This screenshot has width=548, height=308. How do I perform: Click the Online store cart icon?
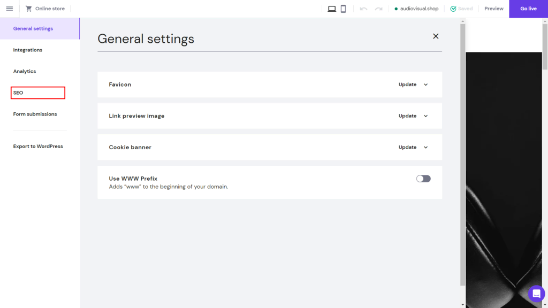29,9
